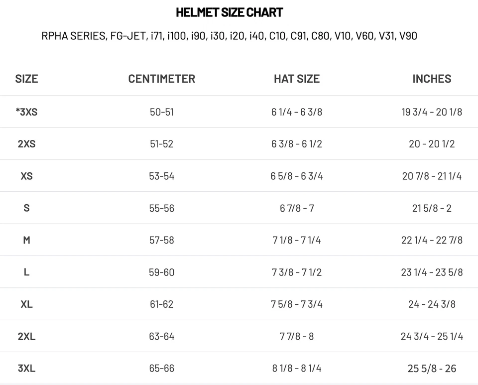This screenshot has height=385, width=478.
Task: Click the L size row label
Action: point(26,272)
